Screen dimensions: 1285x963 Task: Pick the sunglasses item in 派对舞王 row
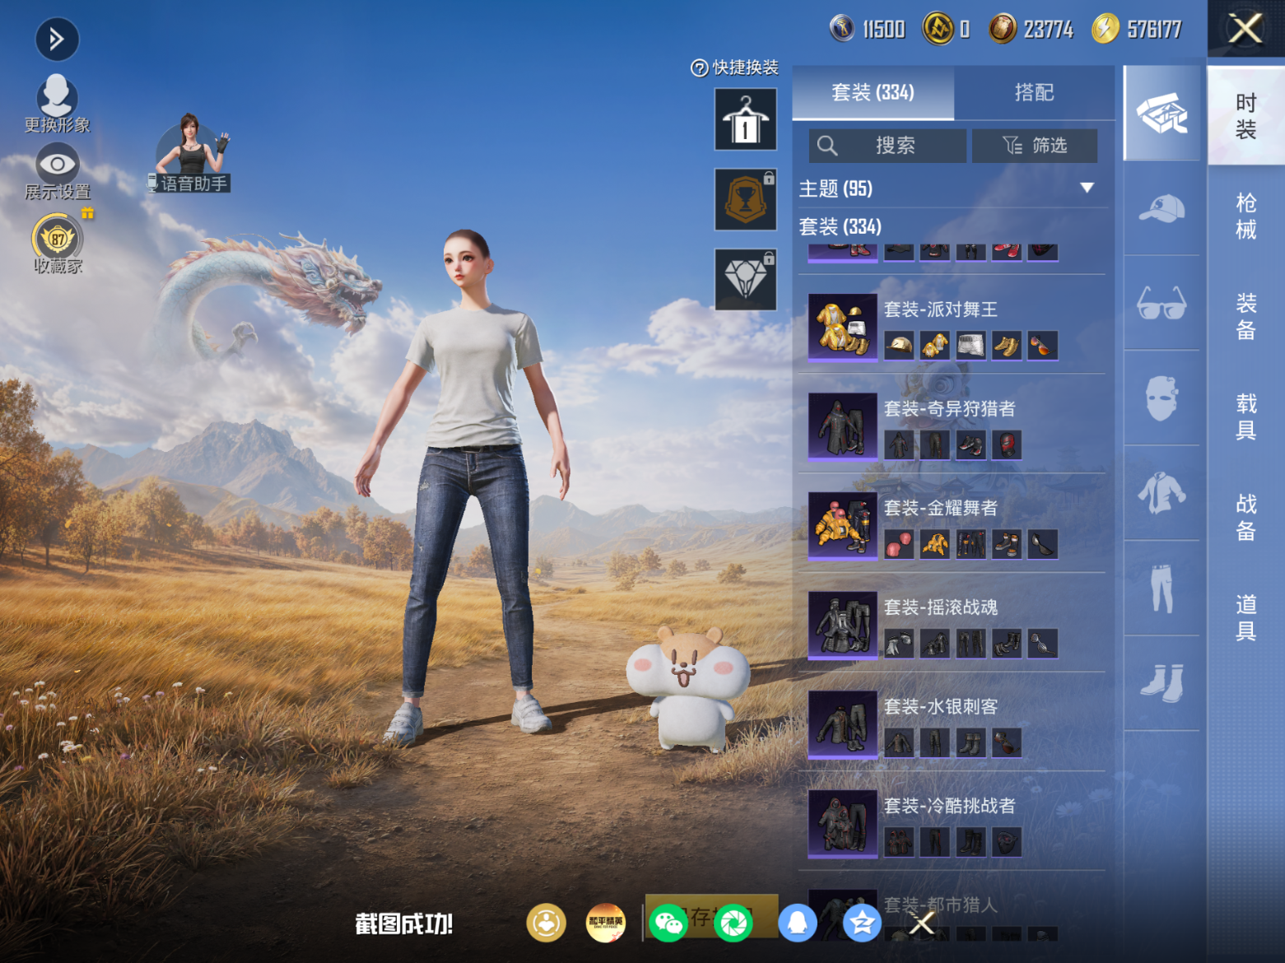pos(1042,346)
